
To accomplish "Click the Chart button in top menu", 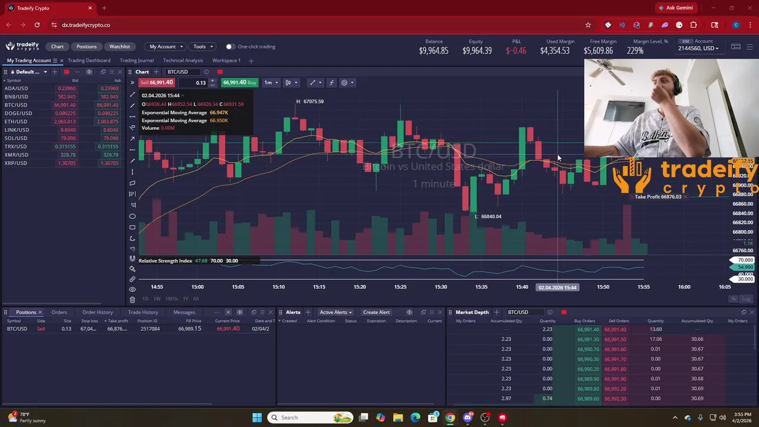I will click(x=58, y=46).
